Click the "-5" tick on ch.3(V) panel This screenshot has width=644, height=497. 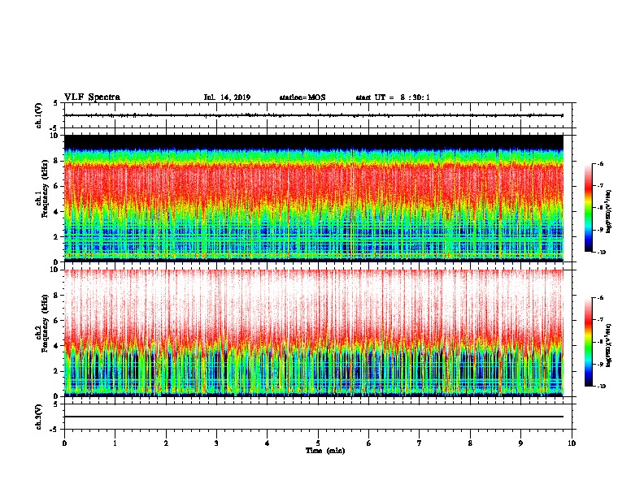point(54,430)
